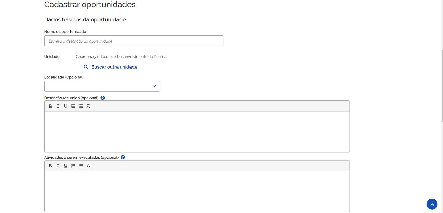Screen dimensions: 443x213
Task: Insert numbered list in Atividades editor
Action: point(73,166)
